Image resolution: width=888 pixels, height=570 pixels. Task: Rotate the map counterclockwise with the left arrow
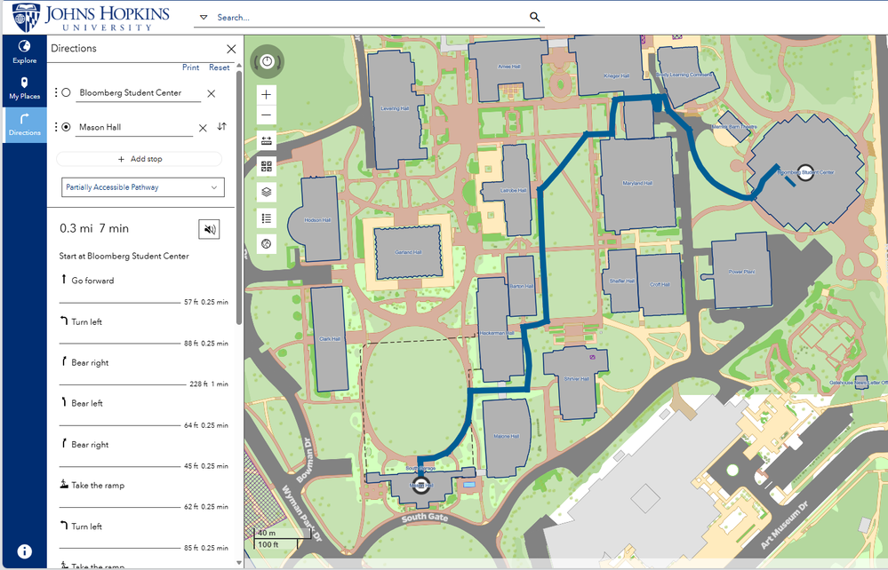(256, 61)
